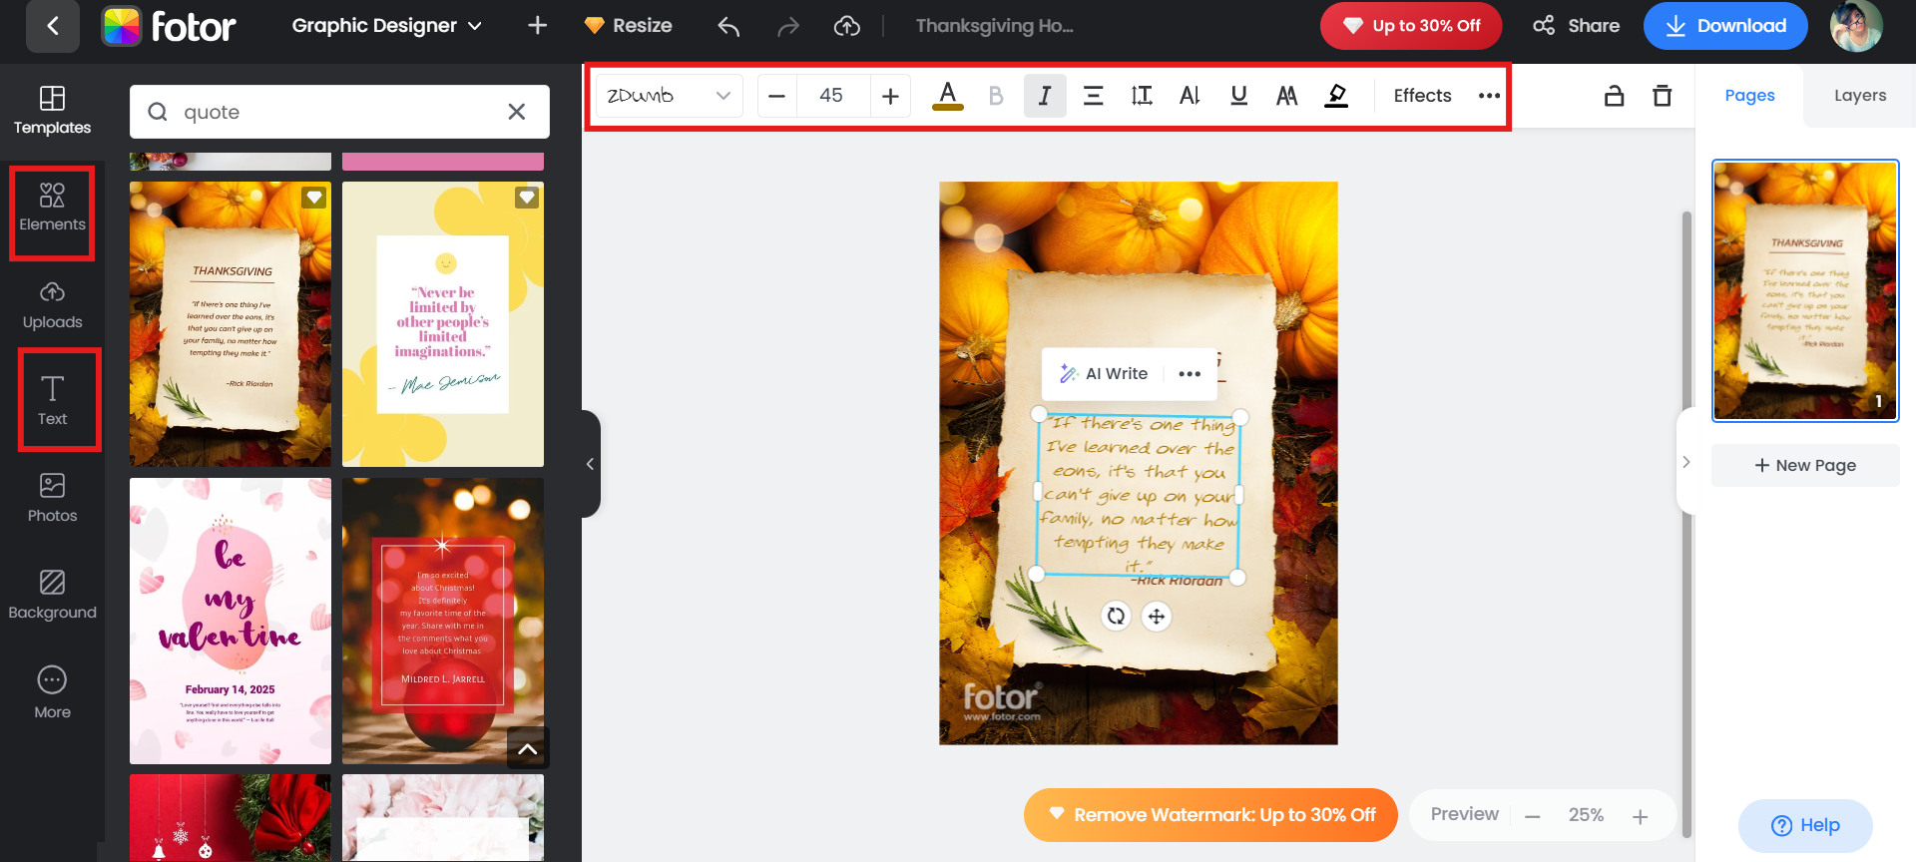The image size is (1916, 862).
Task: Edit the Thanksgiving project title
Action: pyautogui.click(x=995, y=26)
